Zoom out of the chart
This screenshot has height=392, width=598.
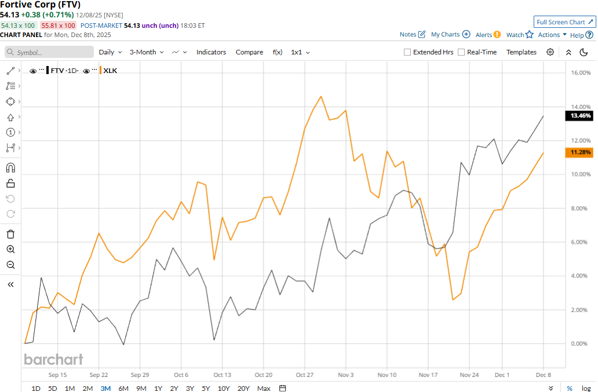[x=10, y=265]
